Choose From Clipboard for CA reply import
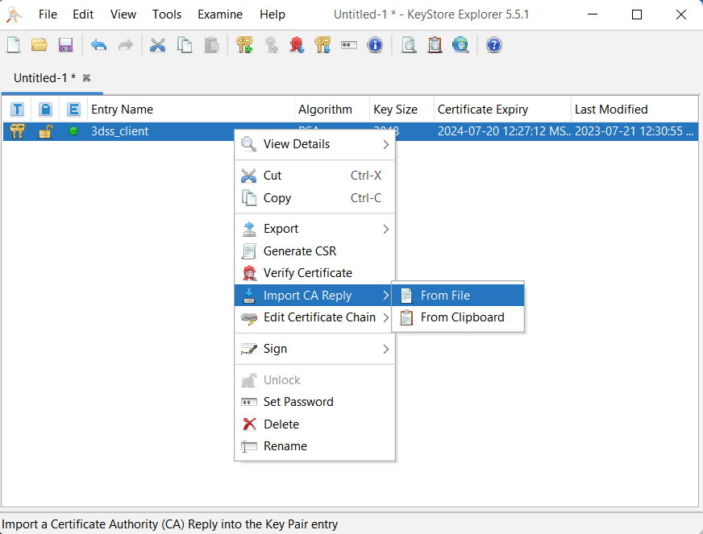Image resolution: width=703 pixels, height=534 pixels. click(458, 317)
